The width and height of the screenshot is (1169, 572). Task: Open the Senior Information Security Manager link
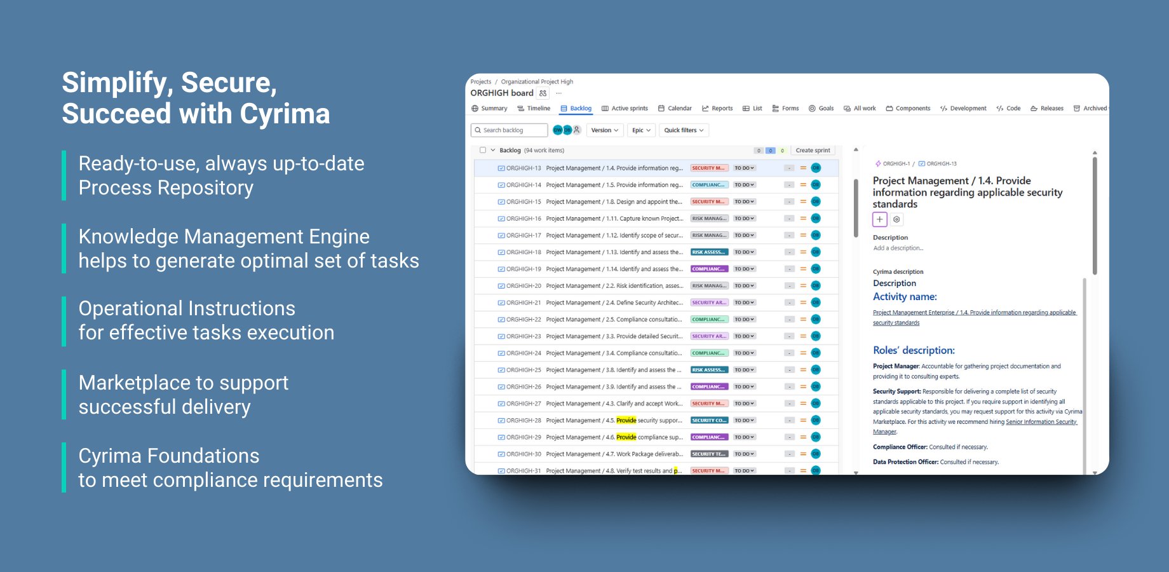pyautogui.click(x=1041, y=422)
